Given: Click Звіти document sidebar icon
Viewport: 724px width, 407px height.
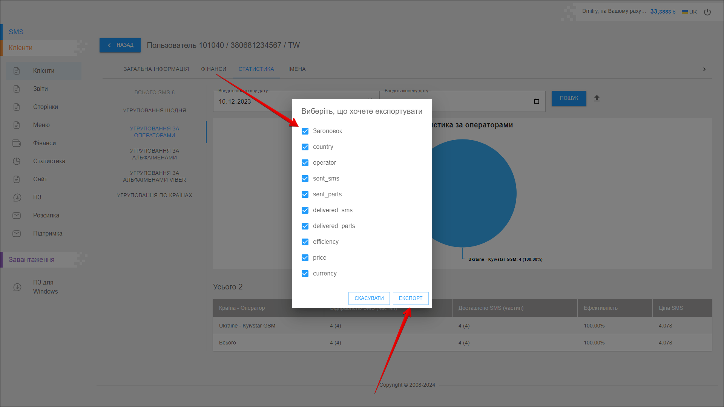Looking at the screenshot, I should point(17,89).
